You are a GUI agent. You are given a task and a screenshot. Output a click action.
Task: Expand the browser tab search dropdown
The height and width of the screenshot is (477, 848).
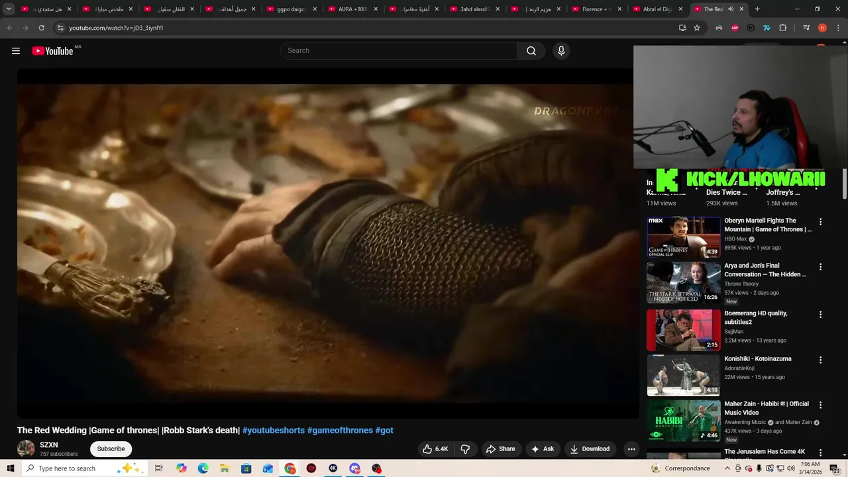point(9,9)
